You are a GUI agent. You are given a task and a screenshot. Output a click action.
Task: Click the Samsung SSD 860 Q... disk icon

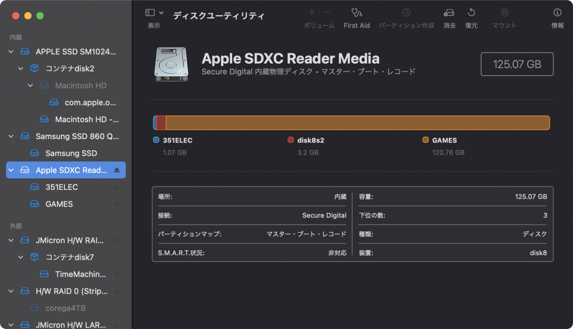point(25,136)
